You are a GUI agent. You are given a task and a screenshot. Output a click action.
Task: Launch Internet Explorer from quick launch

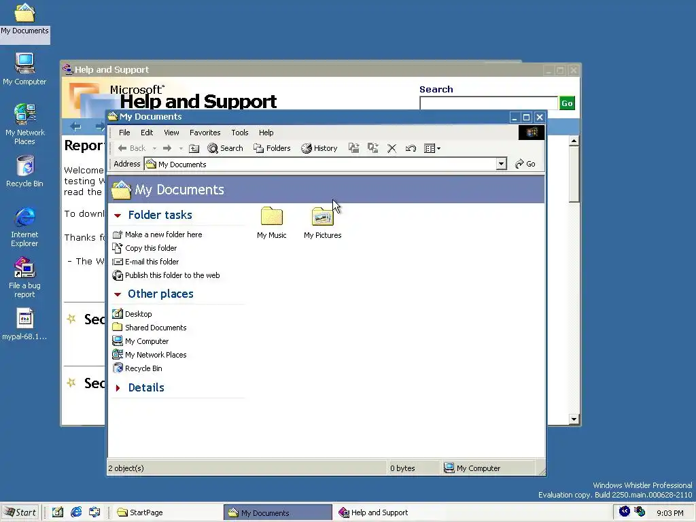tap(76, 512)
